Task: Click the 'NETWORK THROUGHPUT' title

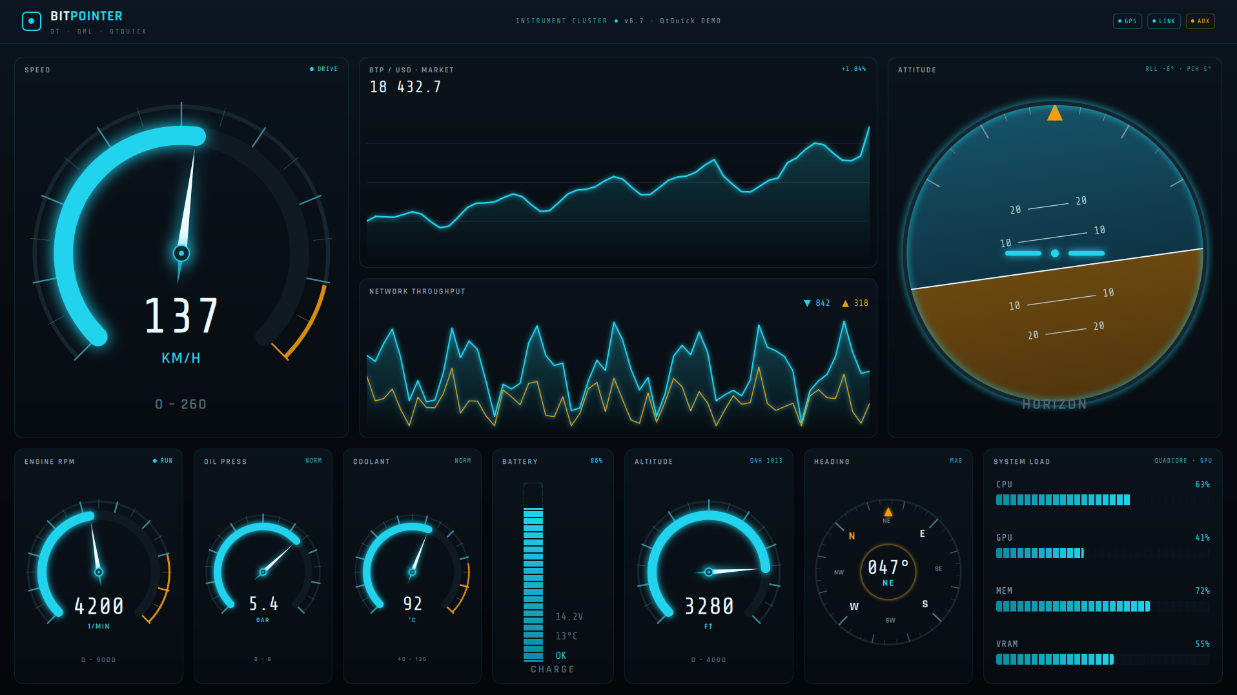Action: coord(417,292)
